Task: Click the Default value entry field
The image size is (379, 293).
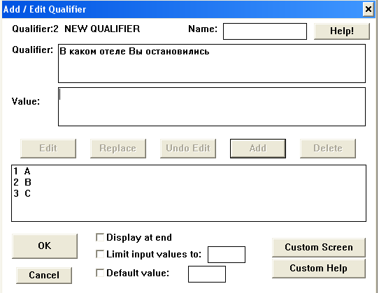Action: (x=207, y=274)
